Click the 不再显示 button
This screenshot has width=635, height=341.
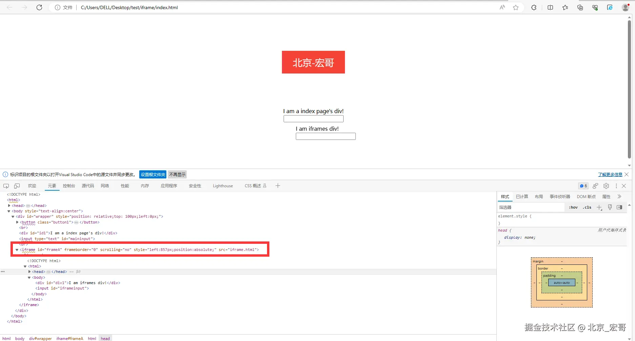pyautogui.click(x=178, y=174)
